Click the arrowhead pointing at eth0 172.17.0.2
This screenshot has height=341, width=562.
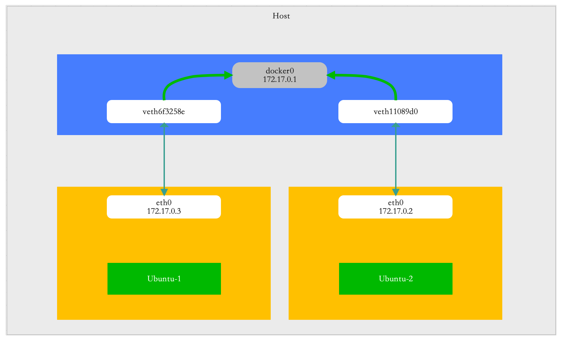(395, 192)
